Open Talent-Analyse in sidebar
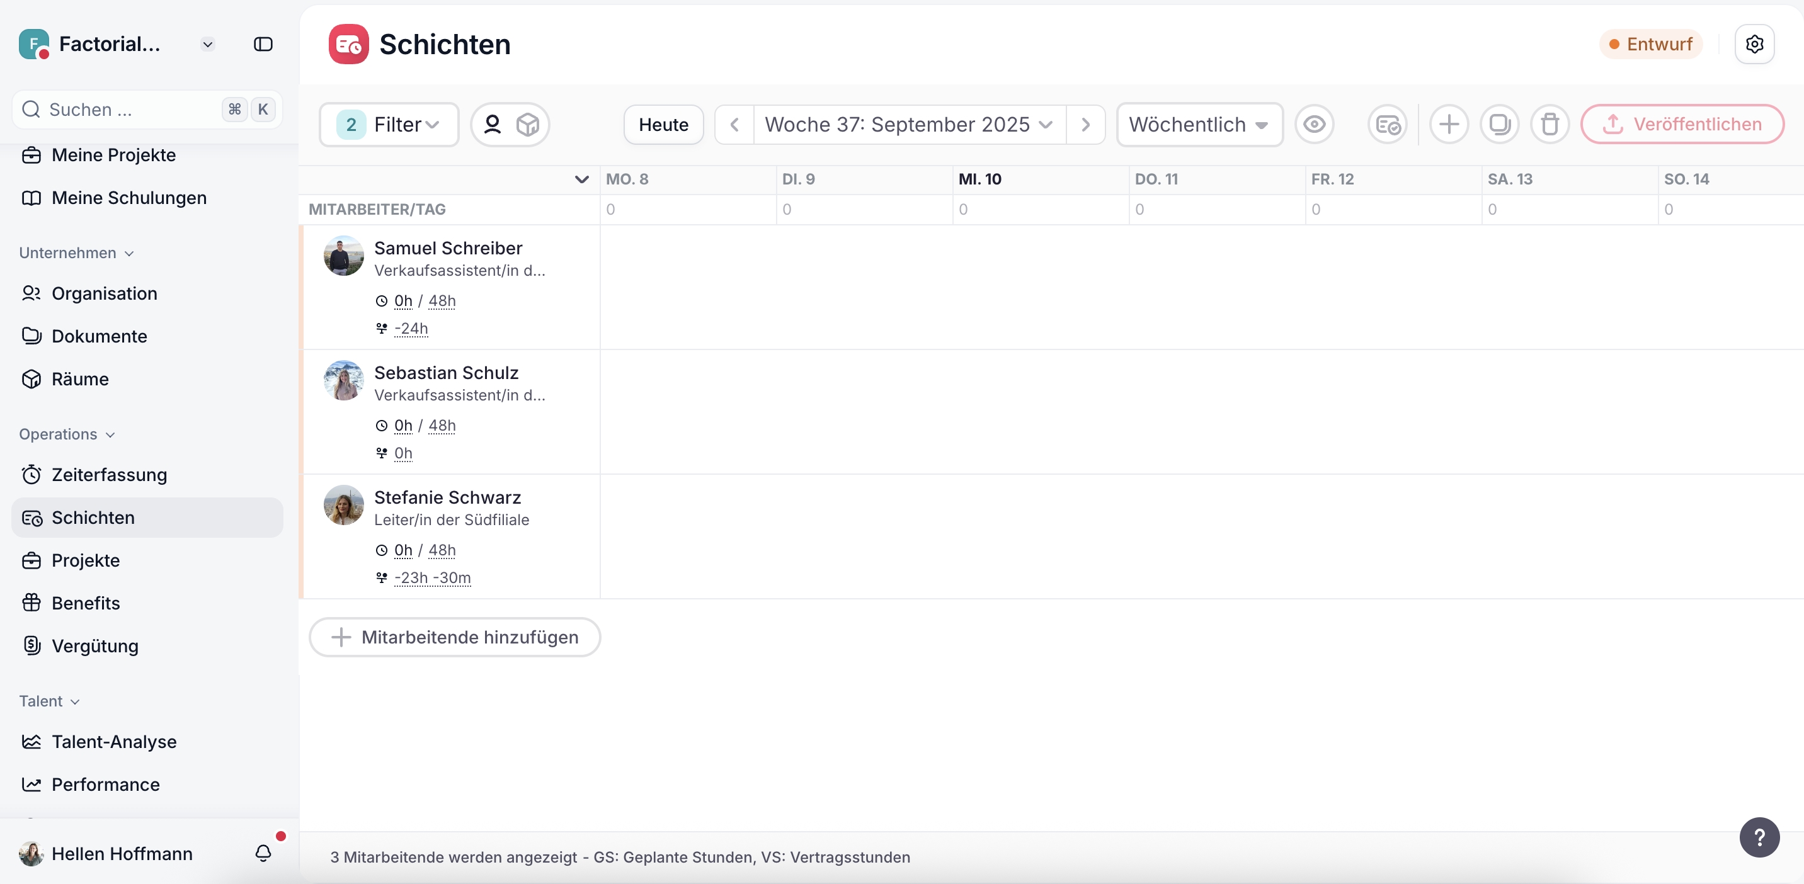 tap(114, 741)
